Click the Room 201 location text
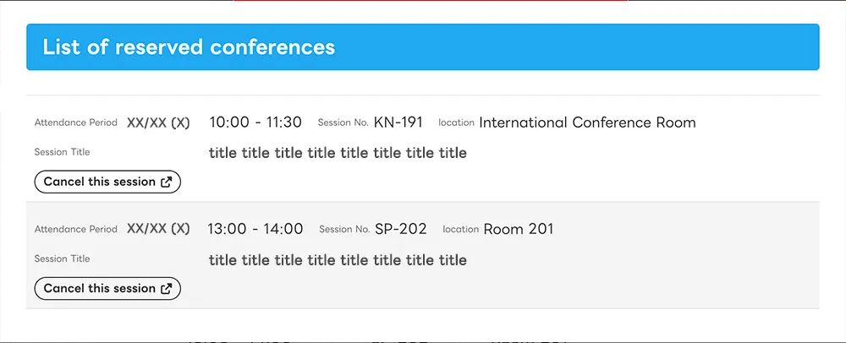The image size is (846, 343). [x=519, y=229]
